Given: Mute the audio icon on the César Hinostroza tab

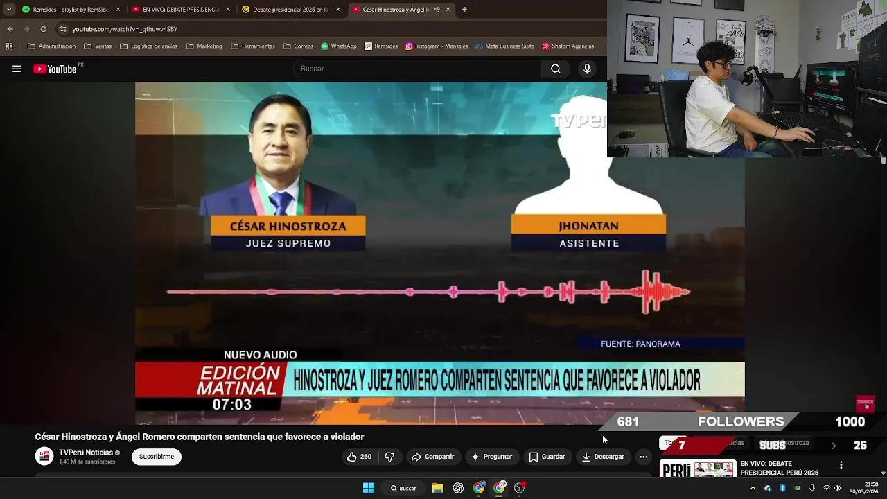Looking at the screenshot, I should tap(437, 10).
